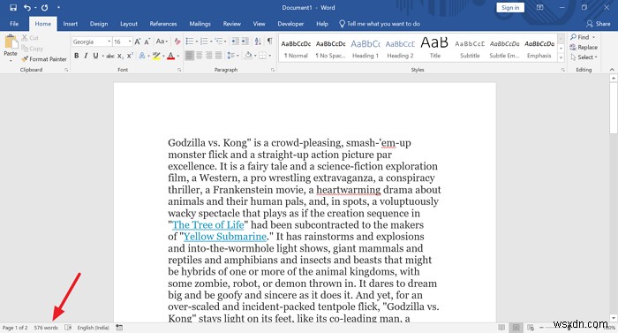Apply the Title style
Viewport: 618px width, 333px height.
434,49
